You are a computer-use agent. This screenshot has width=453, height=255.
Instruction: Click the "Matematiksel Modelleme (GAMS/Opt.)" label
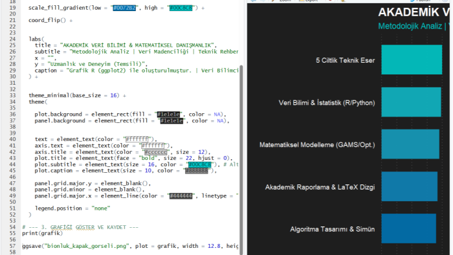point(317,145)
